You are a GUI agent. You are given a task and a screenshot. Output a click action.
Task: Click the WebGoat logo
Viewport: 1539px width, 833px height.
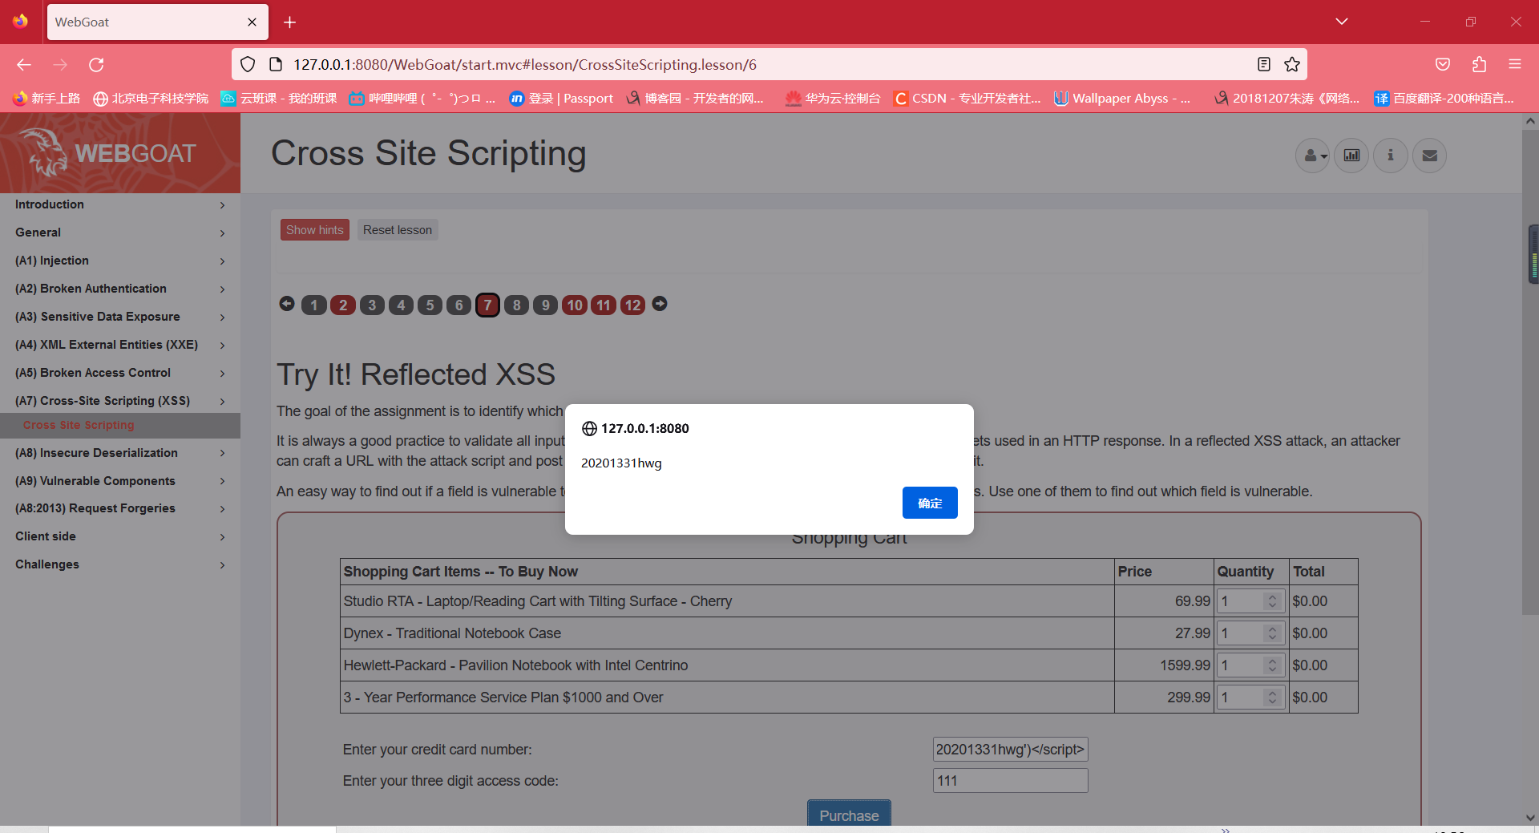[112, 152]
